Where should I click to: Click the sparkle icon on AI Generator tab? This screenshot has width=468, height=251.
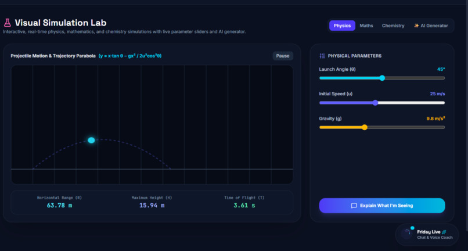[x=416, y=26]
